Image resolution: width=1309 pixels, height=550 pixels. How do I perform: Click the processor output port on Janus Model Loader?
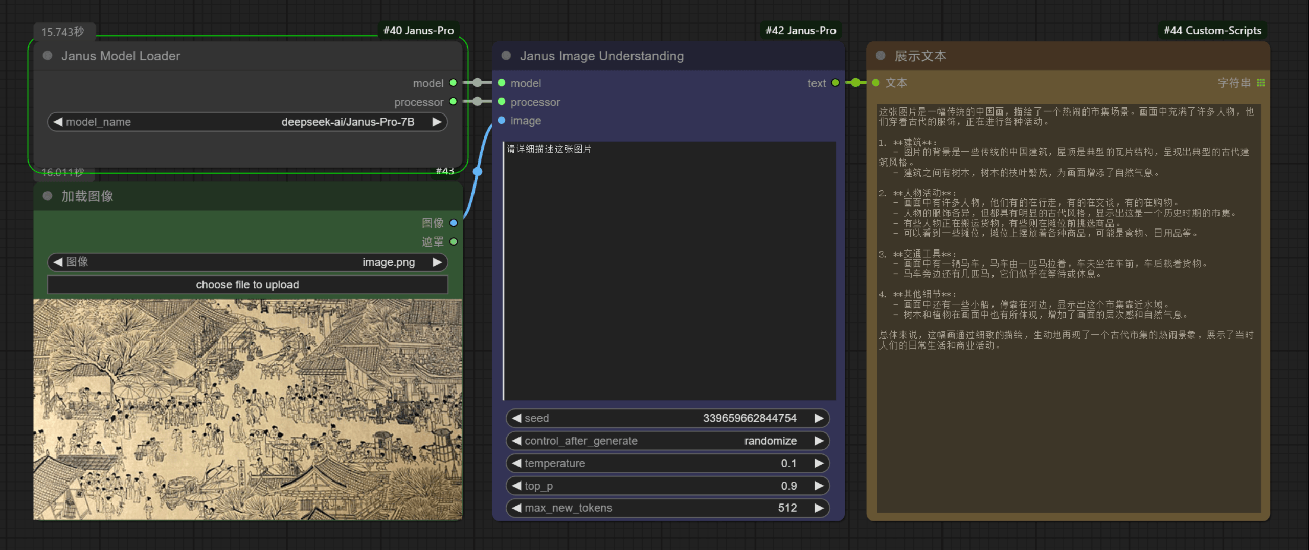pos(453,102)
